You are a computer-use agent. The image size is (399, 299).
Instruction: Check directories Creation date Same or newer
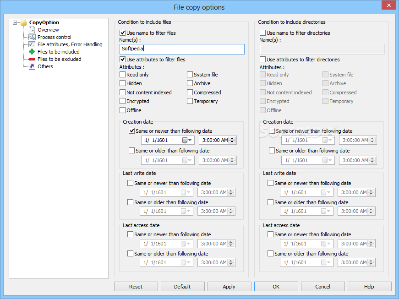[272, 131]
